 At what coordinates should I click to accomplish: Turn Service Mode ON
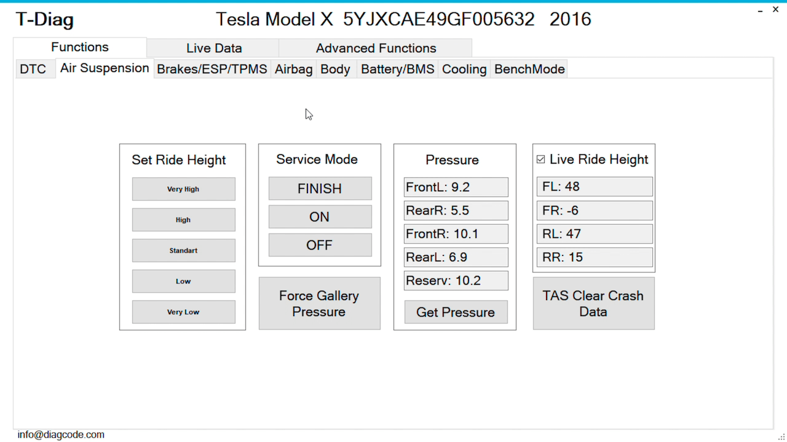tap(319, 216)
